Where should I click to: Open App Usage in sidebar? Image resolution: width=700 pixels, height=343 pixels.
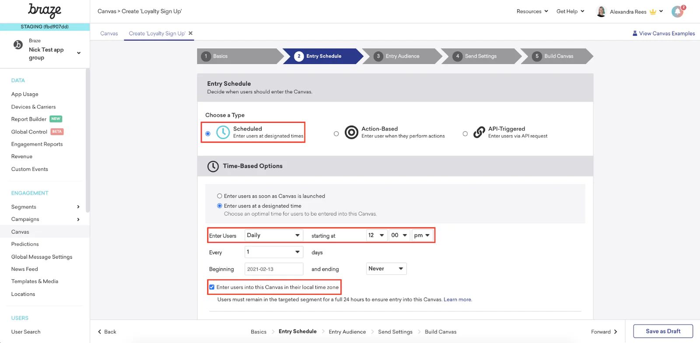[x=25, y=94]
